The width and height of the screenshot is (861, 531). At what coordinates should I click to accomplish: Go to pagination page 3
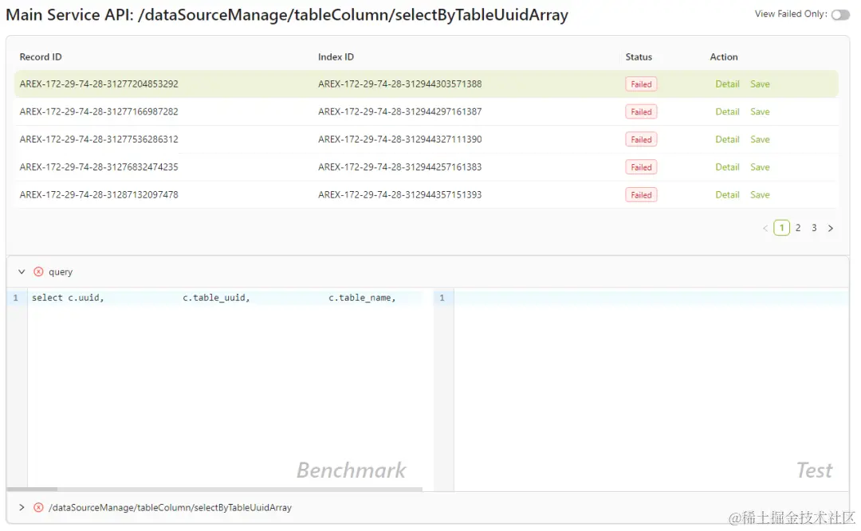(x=814, y=228)
